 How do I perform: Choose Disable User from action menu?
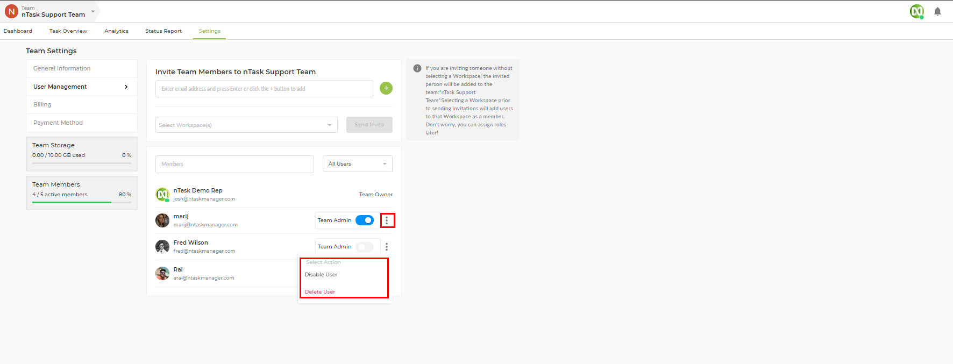(321, 275)
